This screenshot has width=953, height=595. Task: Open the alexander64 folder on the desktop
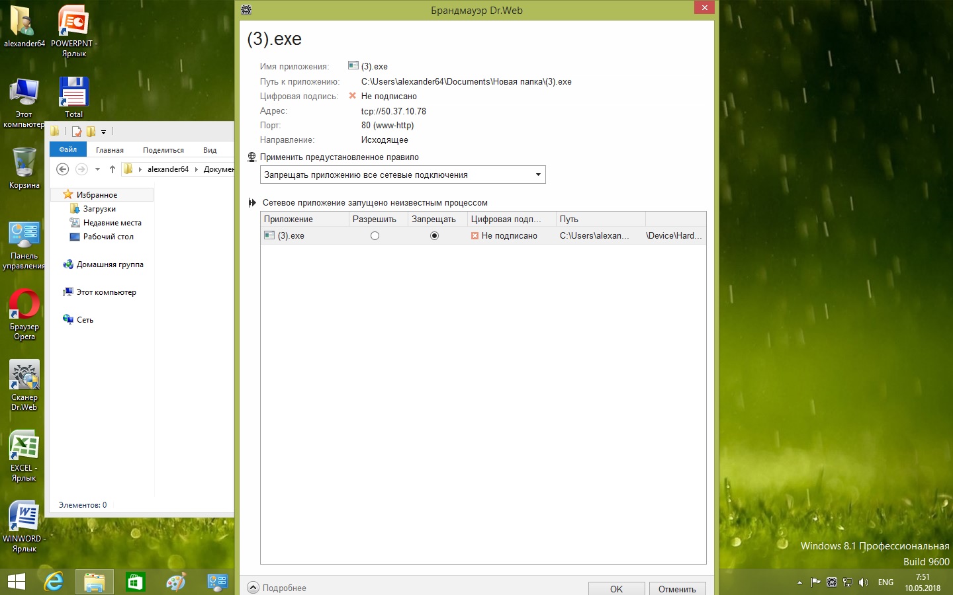pos(24,26)
